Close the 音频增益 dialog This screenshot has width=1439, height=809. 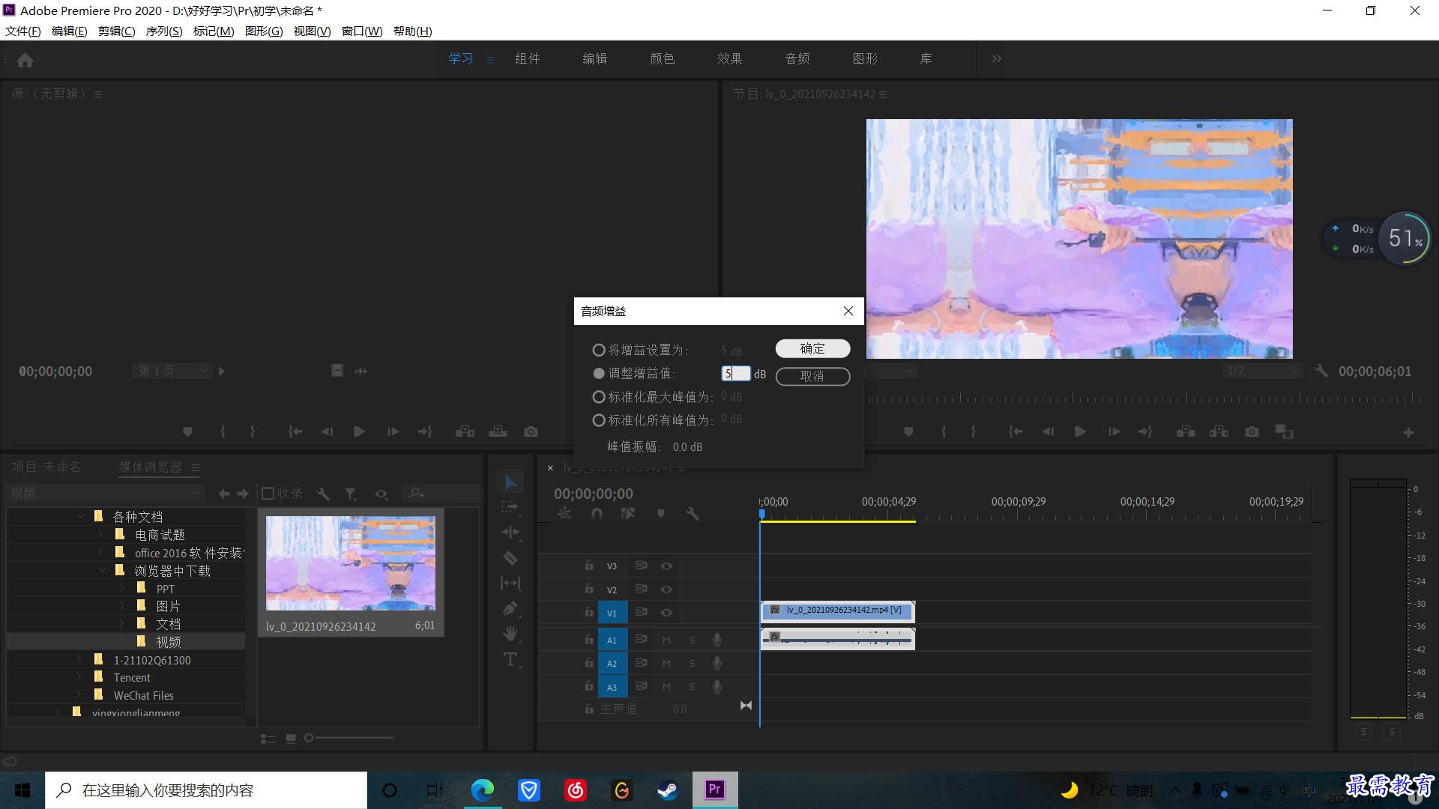(x=848, y=311)
